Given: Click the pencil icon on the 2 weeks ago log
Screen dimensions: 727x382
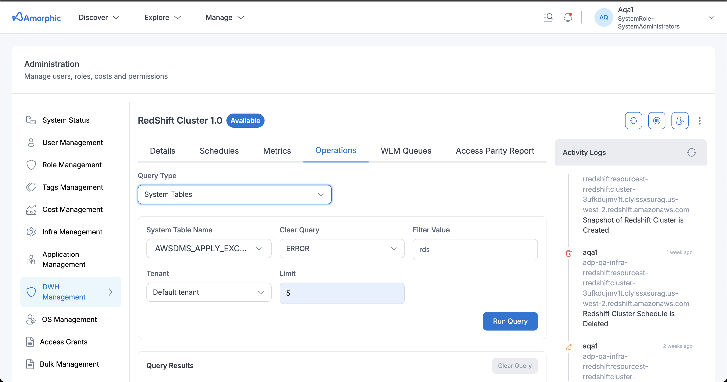Looking at the screenshot, I should pos(568,347).
